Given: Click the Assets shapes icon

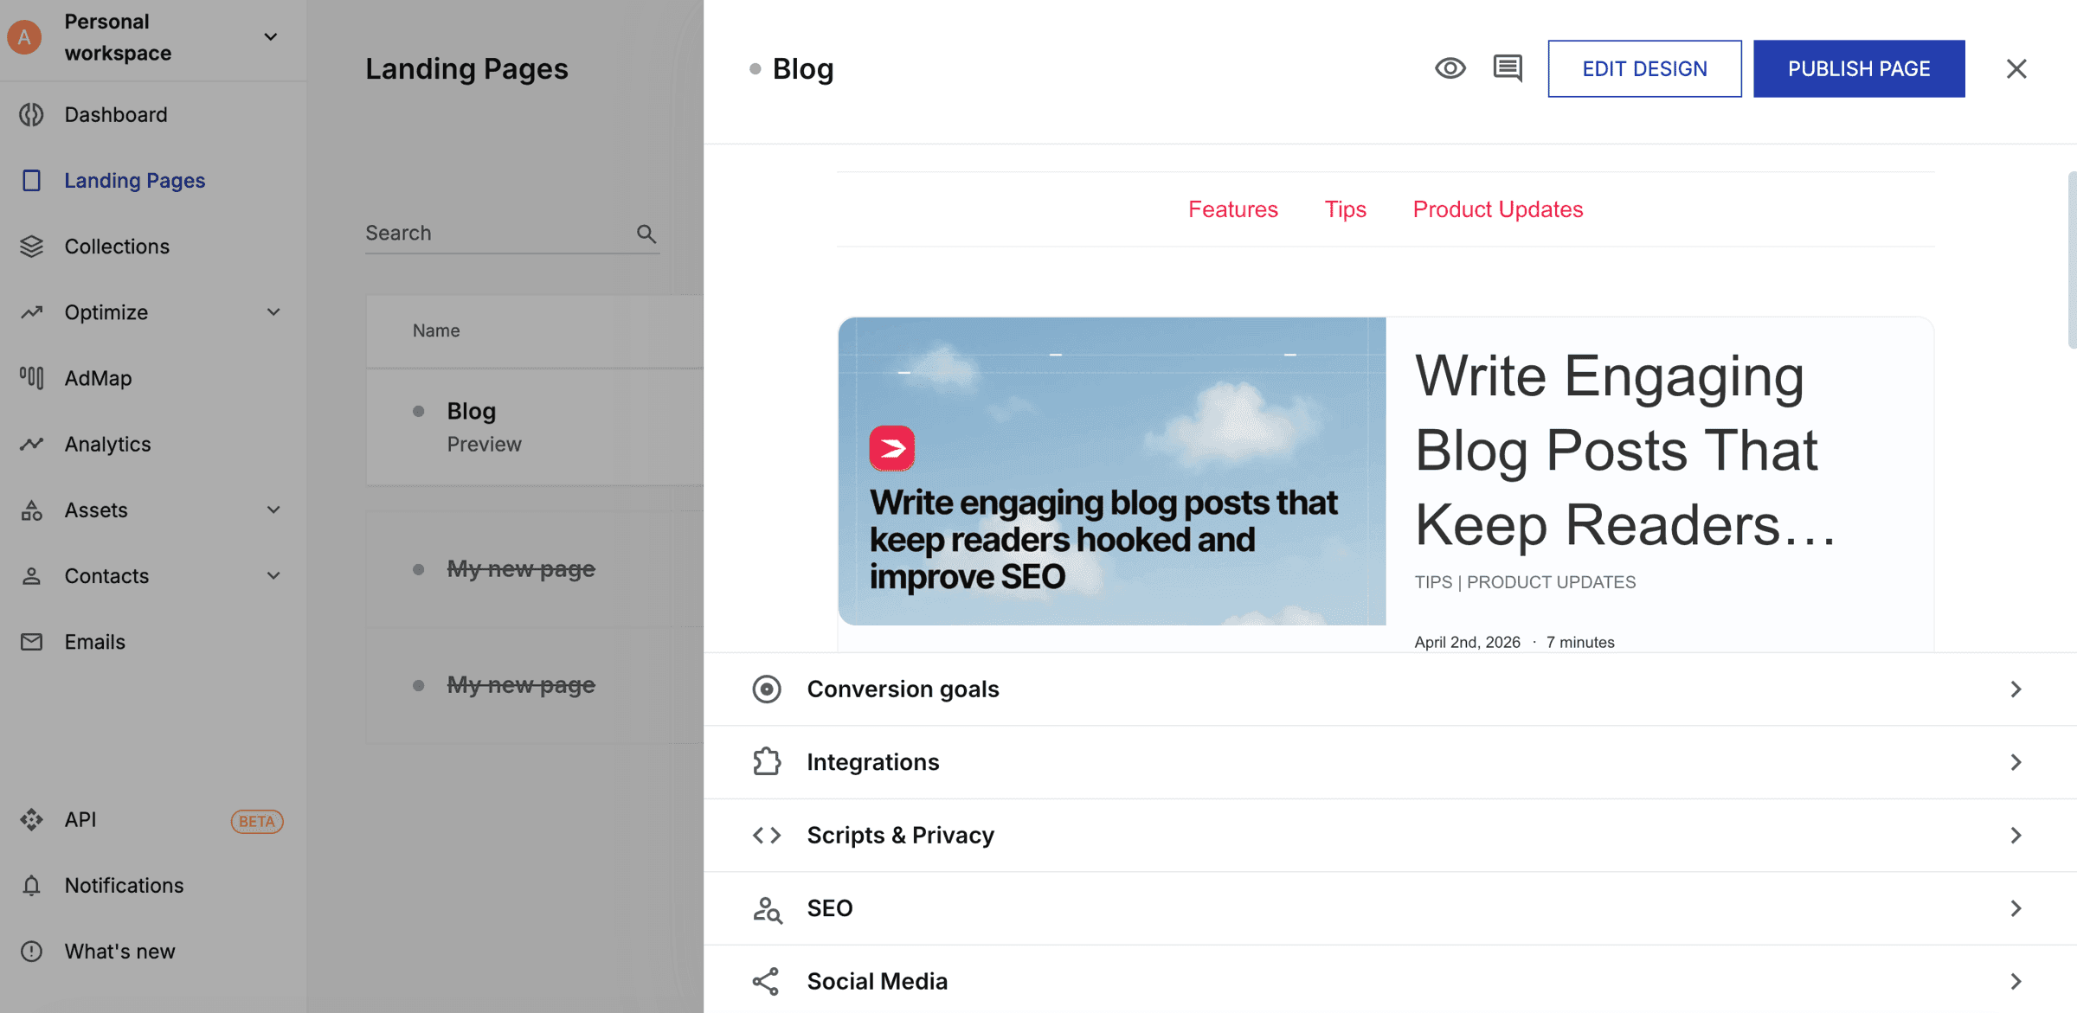Looking at the screenshot, I should (31, 510).
